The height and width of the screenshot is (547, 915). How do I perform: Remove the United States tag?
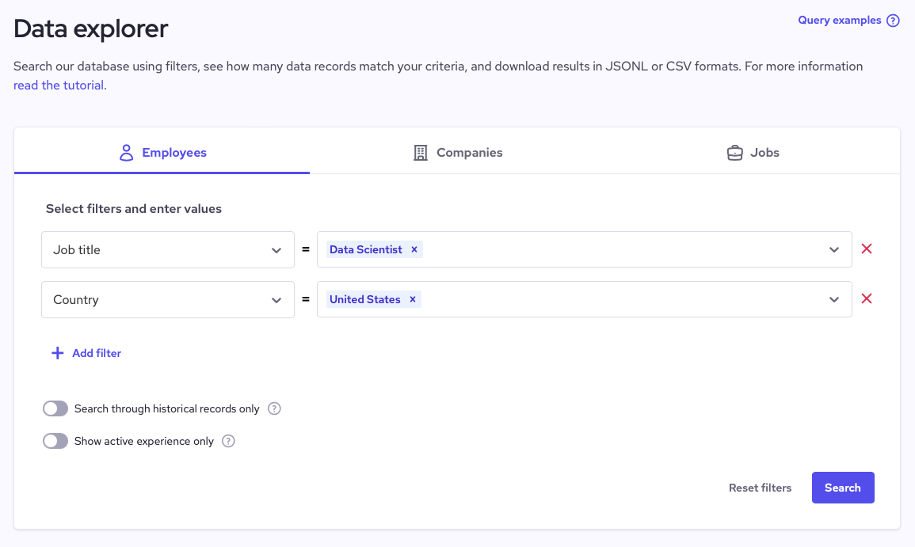tap(412, 299)
